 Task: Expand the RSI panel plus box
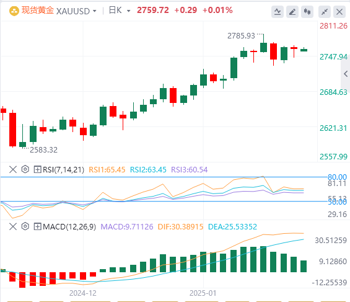point(37,169)
